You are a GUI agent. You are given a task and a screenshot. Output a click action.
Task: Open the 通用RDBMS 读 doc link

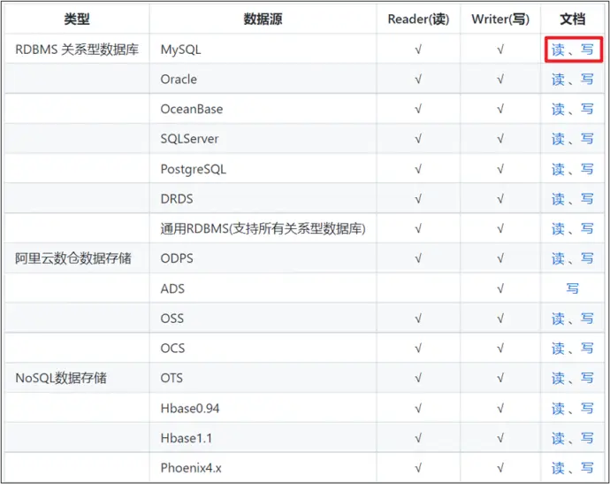(x=558, y=228)
